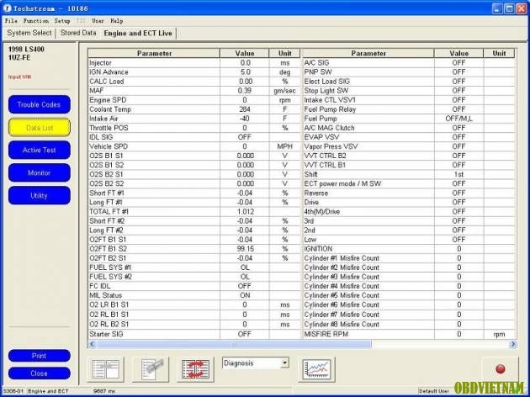
Task: Select the CALC Load row
Action: coord(194,82)
